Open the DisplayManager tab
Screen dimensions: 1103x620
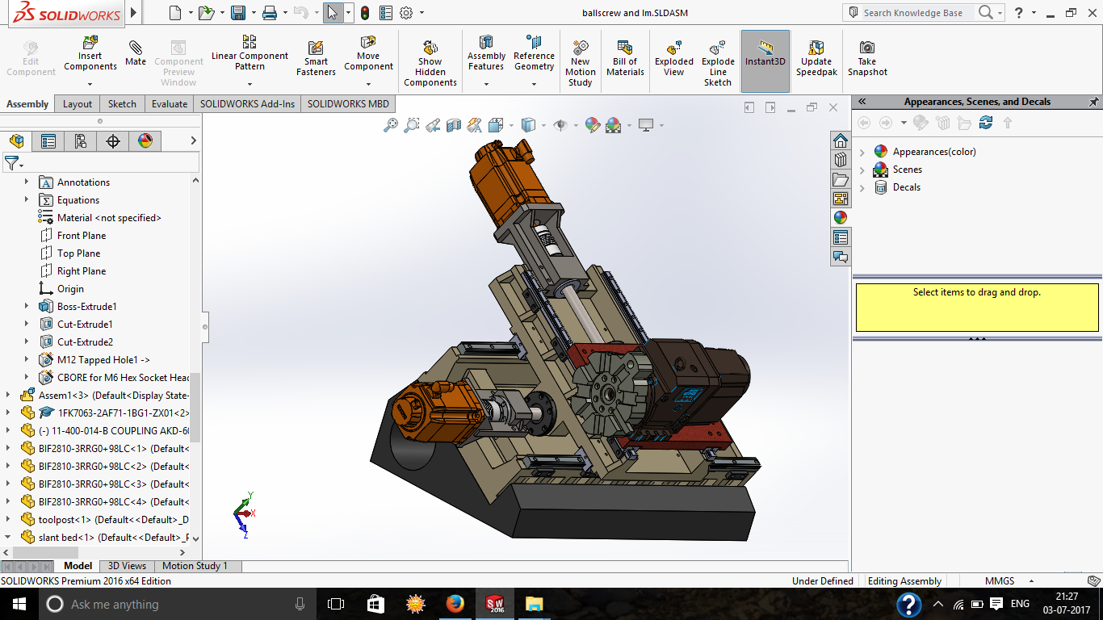pyautogui.click(x=145, y=141)
